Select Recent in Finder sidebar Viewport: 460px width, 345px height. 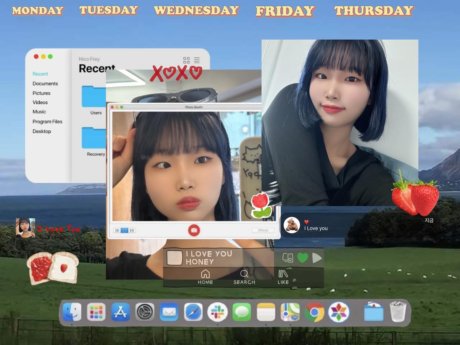point(40,74)
